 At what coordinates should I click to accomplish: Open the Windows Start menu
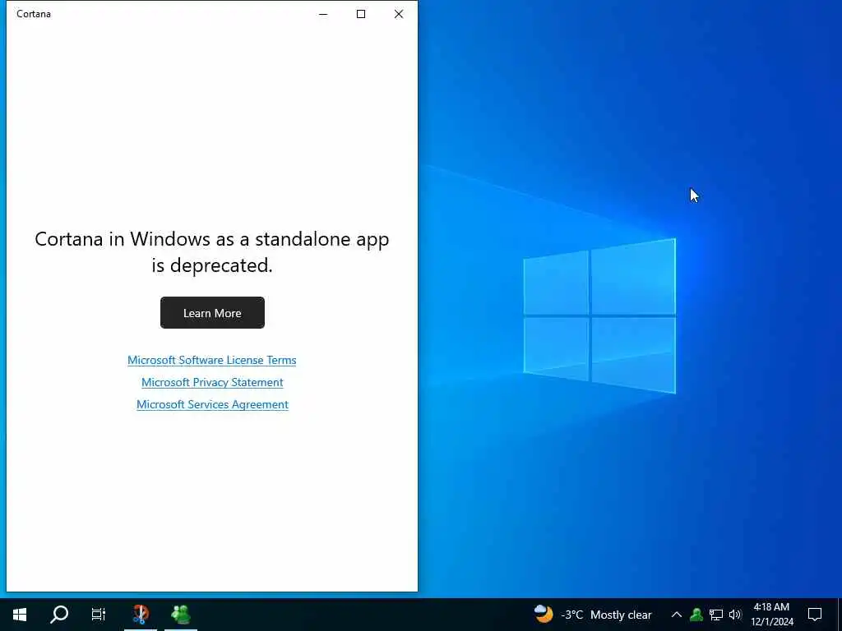(x=20, y=615)
